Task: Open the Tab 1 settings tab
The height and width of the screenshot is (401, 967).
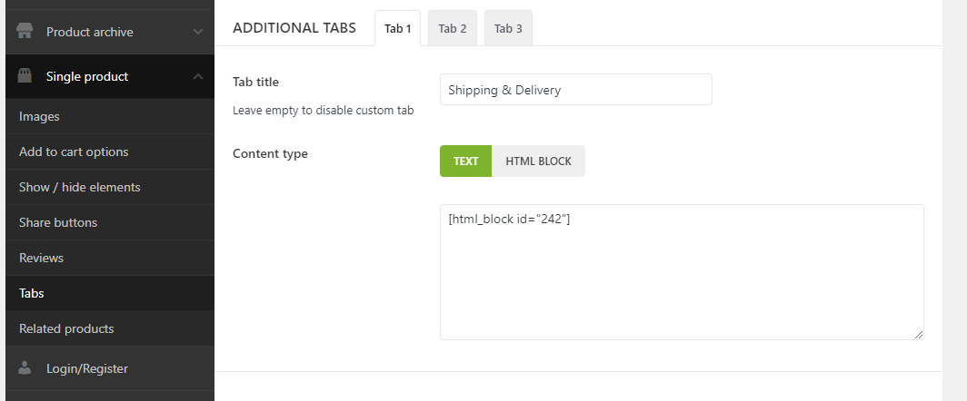Action: 397,28
